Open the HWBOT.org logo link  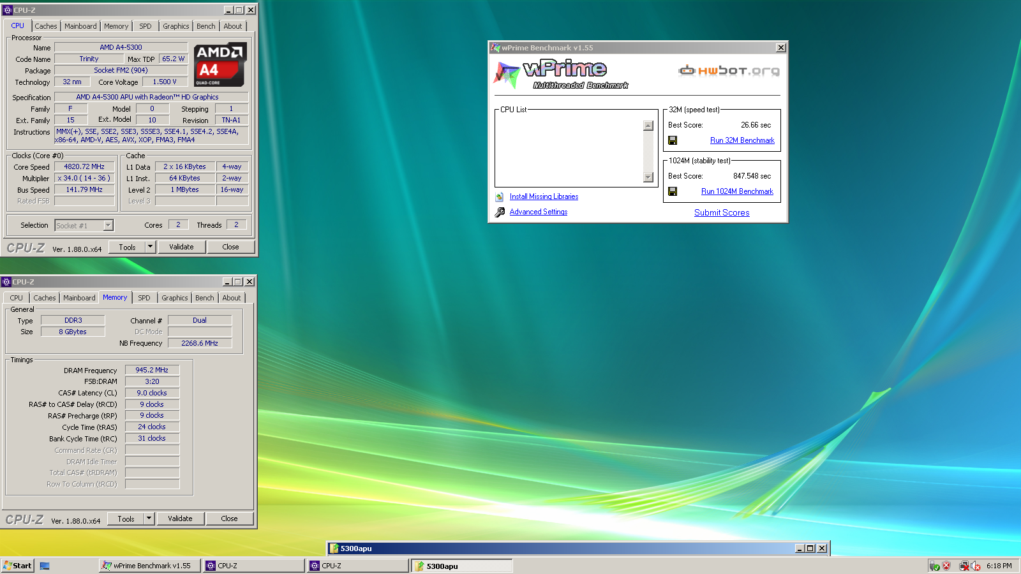pos(729,70)
